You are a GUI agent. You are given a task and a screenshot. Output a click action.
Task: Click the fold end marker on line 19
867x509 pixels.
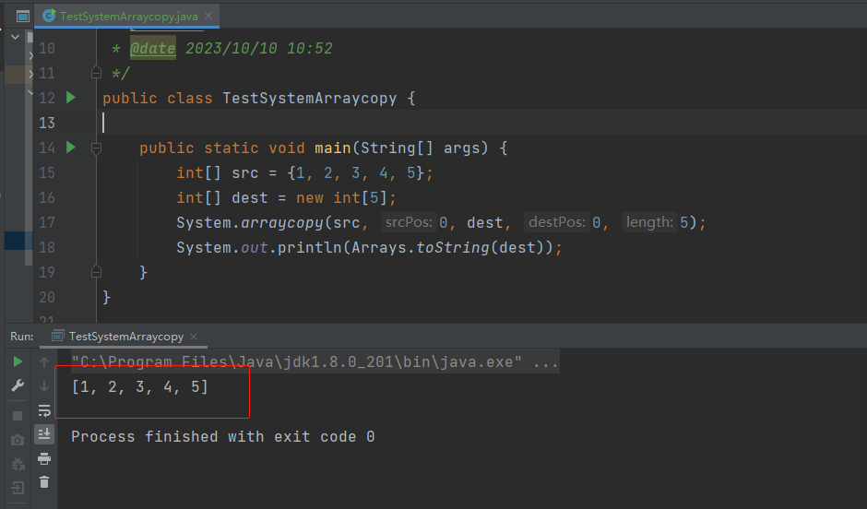click(x=96, y=272)
